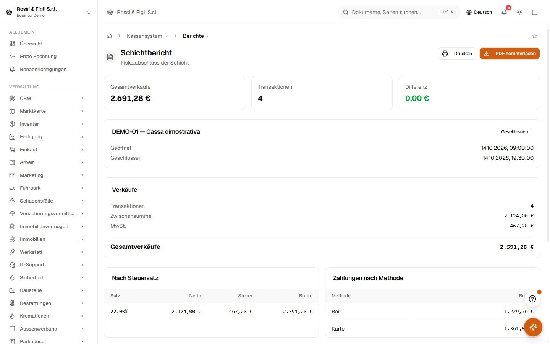
Task: Click the Inventar box icon
Action: [12, 124]
